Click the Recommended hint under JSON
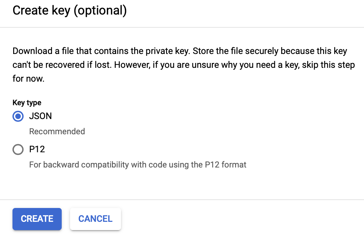The width and height of the screenshot is (364, 245). (57, 131)
